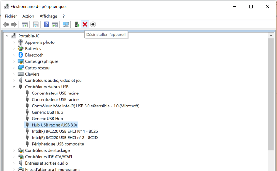
Task: Open the Fichier menu
Action: click(x=11, y=16)
